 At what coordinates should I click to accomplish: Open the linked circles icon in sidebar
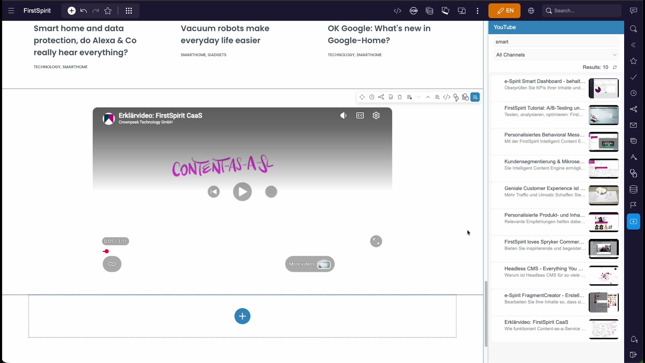point(634,173)
